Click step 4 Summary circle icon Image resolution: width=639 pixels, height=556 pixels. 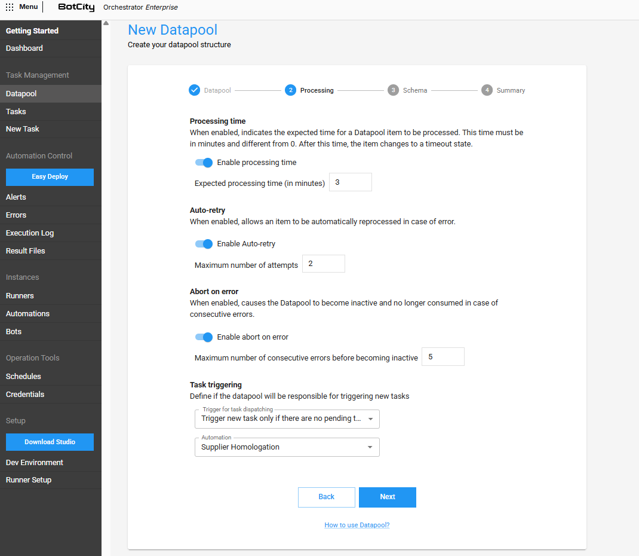click(x=487, y=90)
